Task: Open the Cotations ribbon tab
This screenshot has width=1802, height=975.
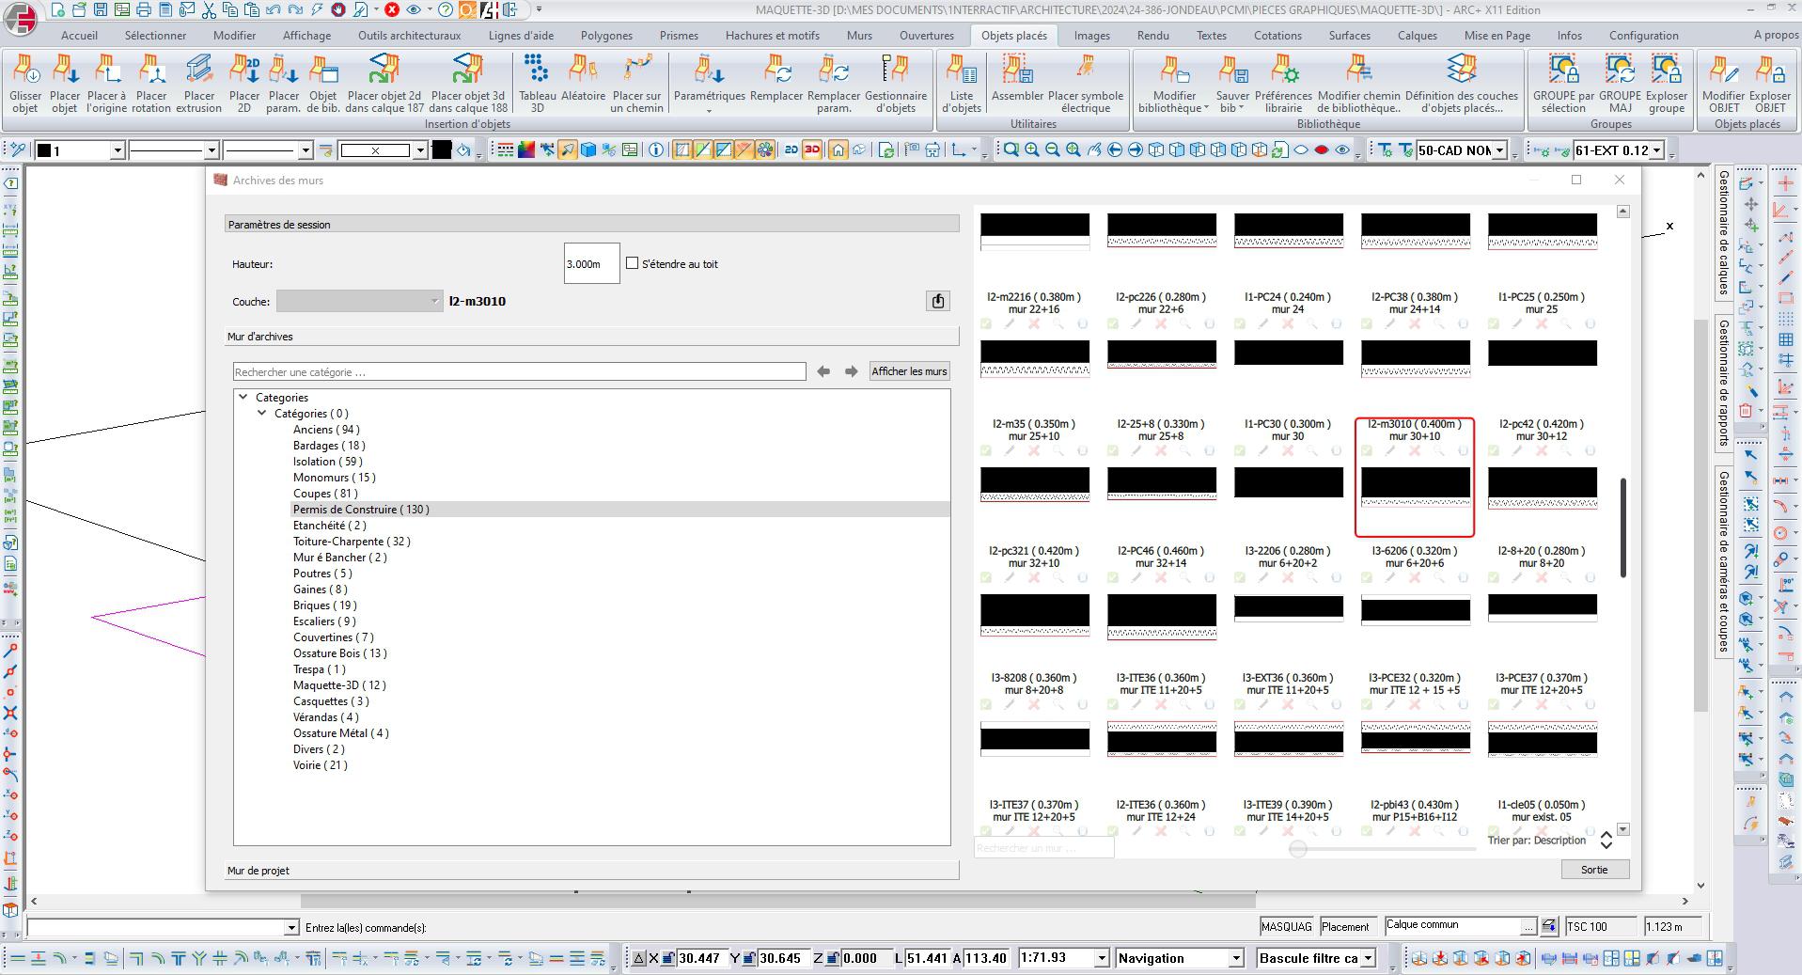Action: click(1277, 36)
